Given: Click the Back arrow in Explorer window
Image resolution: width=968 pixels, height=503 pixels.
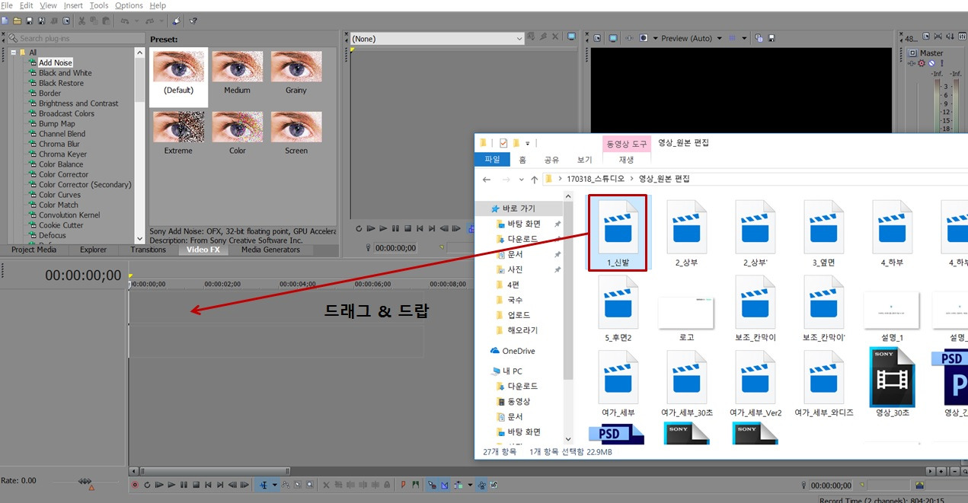Looking at the screenshot, I should (487, 179).
